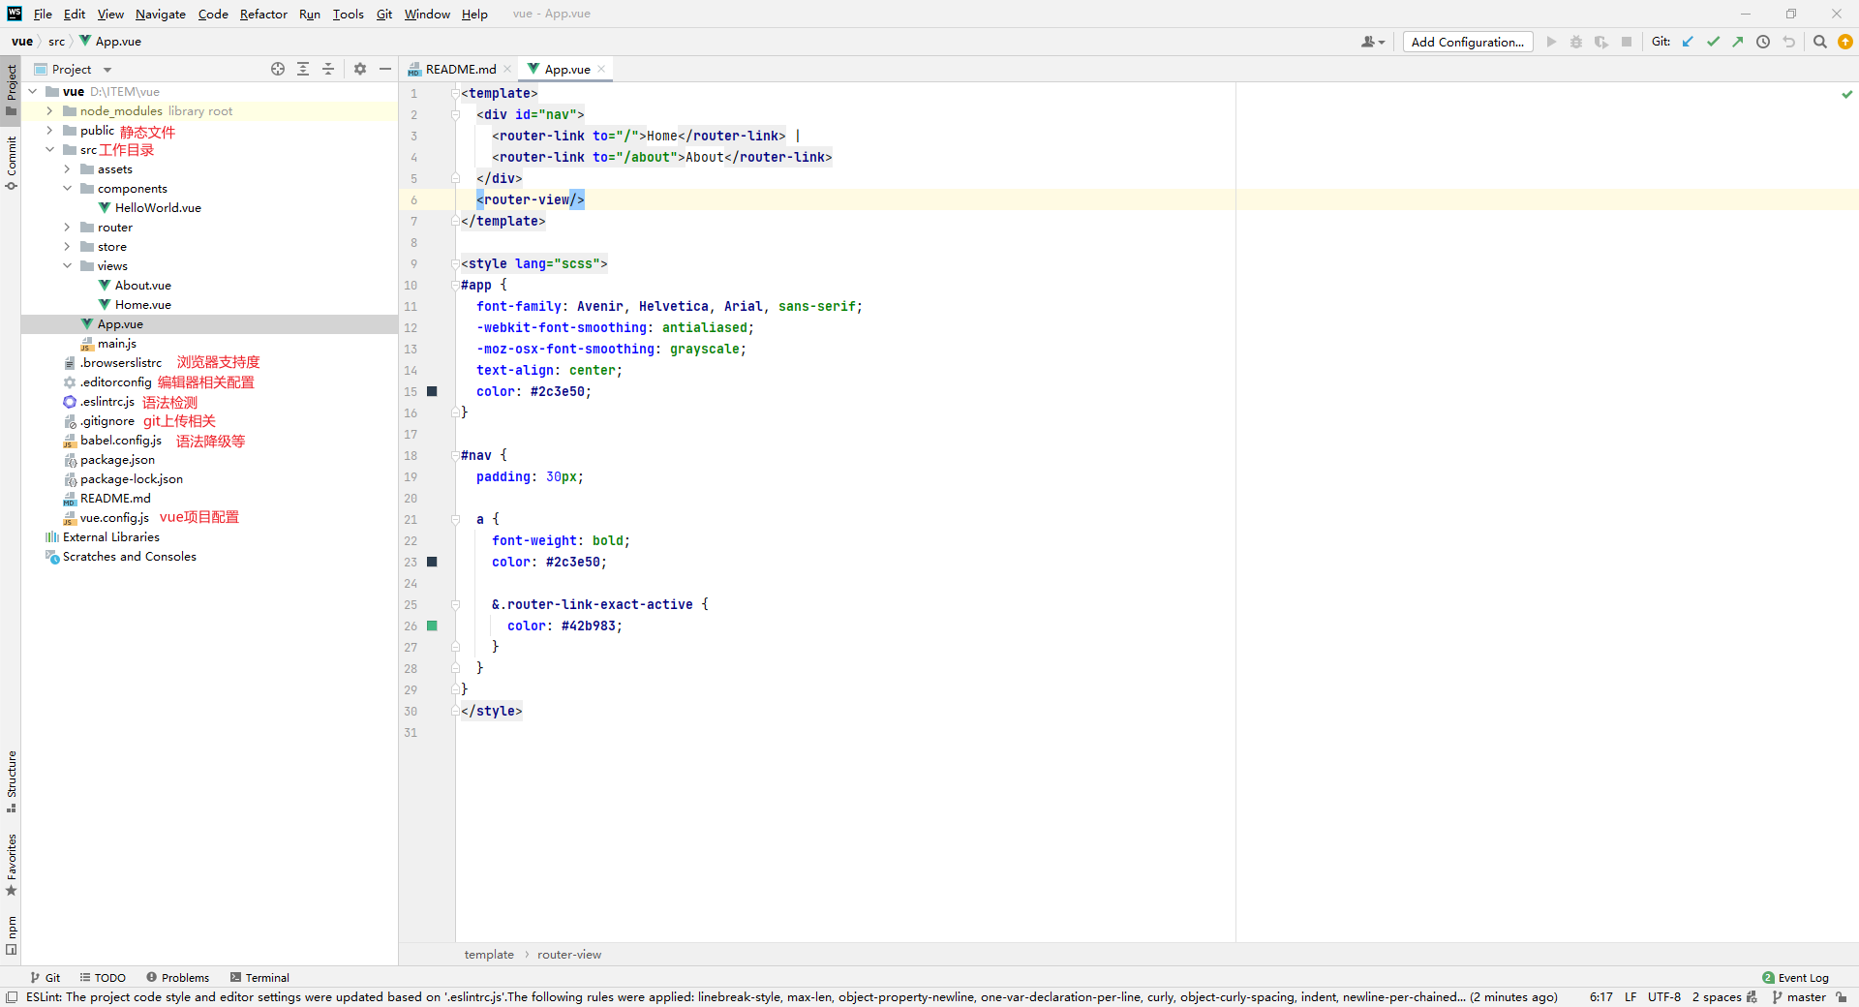Click the Expand All icon in Project panel
Screen dimensions: 1859x1007
[303, 69]
